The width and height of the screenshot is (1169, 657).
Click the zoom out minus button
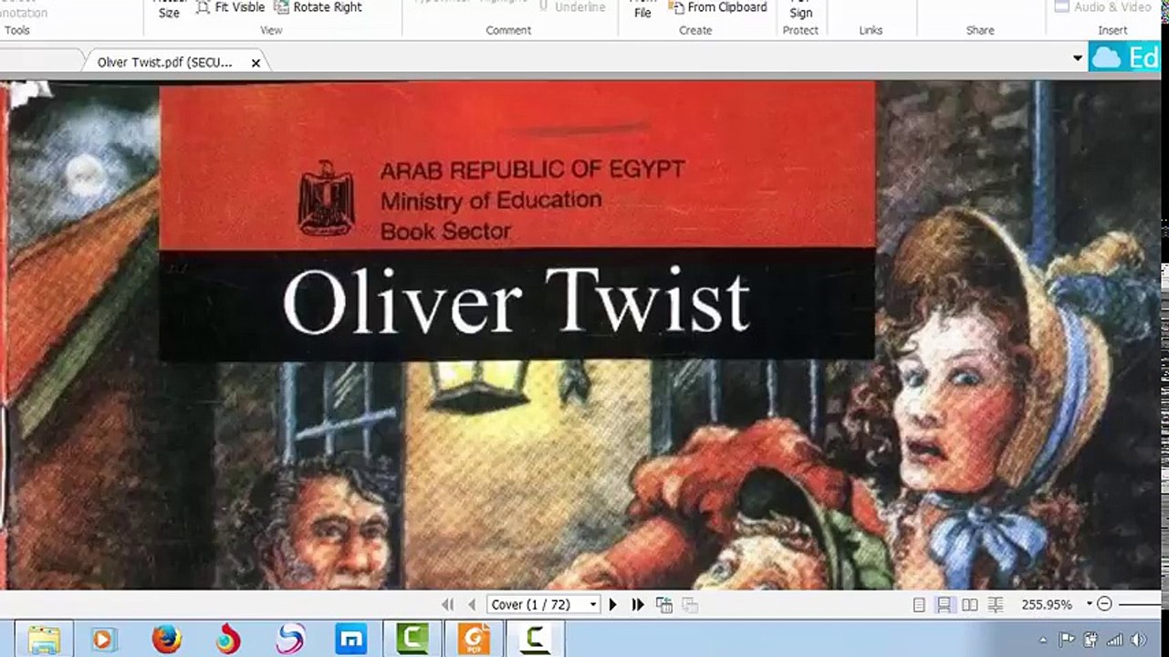coord(1104,604)
